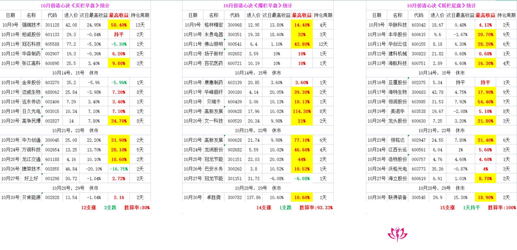Image resolution: width=517 pixels, height=250 pixels.
Task: Click the 1天持平 summary text
Action: click(x=471, y=208)
